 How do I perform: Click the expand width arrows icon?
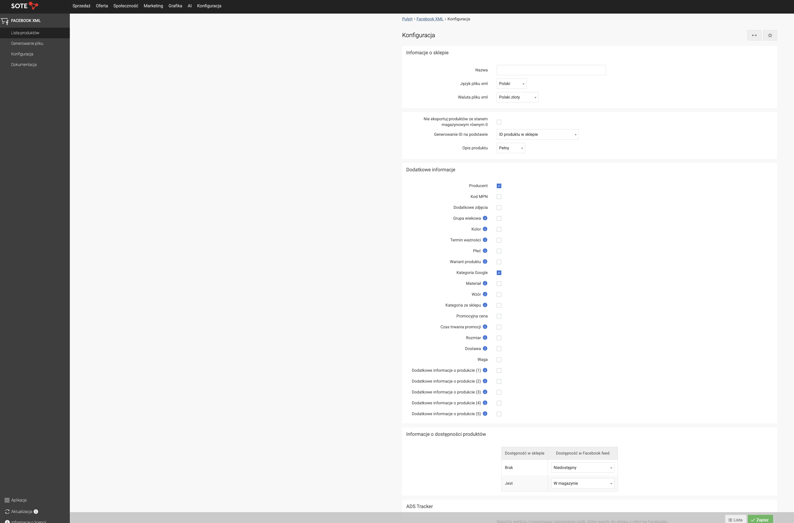pos(754,35)
